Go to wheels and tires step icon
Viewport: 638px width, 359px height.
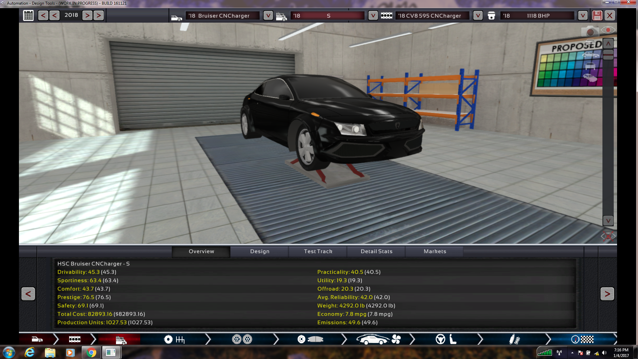[242, 339]
